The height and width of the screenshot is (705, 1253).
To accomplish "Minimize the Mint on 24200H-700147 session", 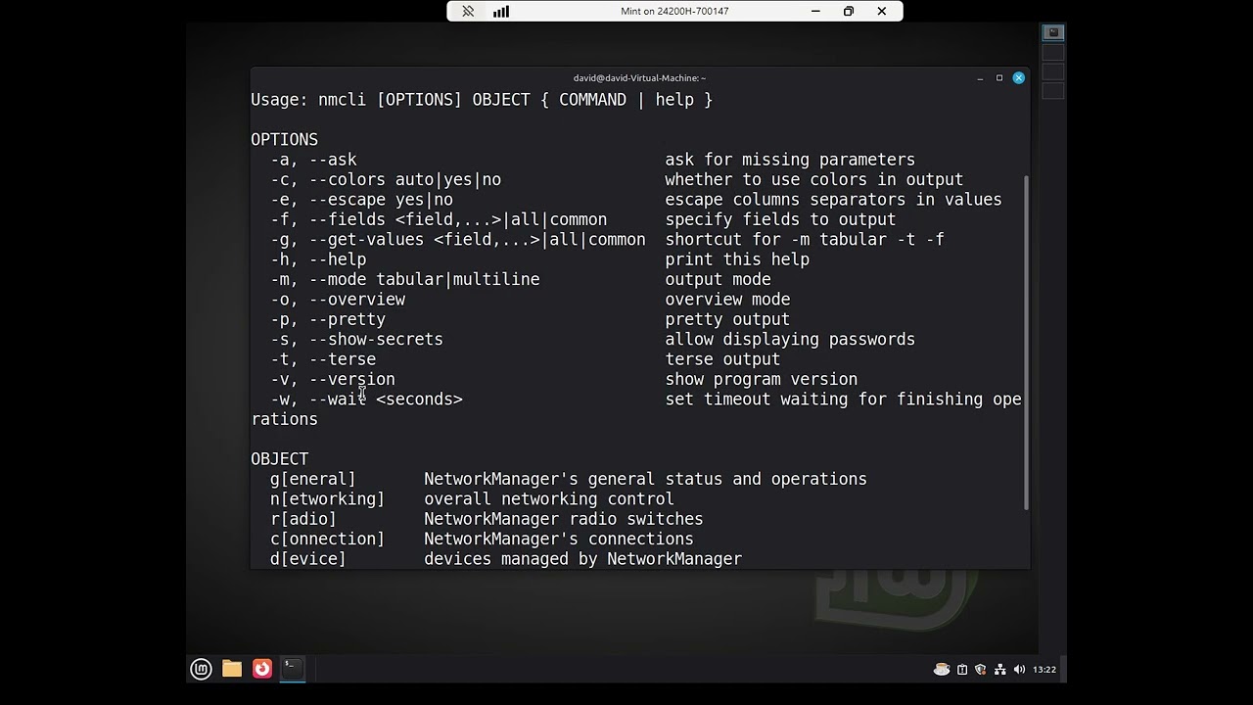I will [815, 12].
